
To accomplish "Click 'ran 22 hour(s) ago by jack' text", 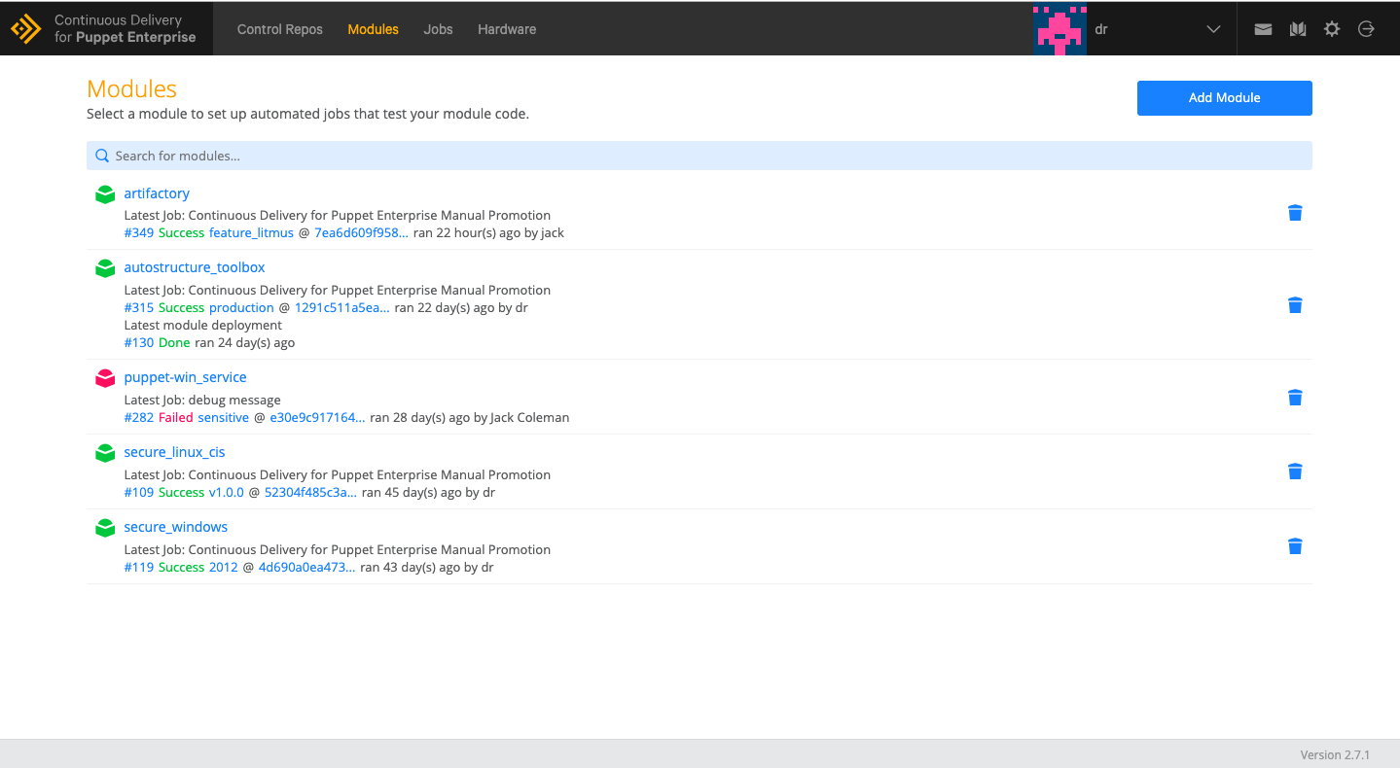I will (x=488, y=233).
